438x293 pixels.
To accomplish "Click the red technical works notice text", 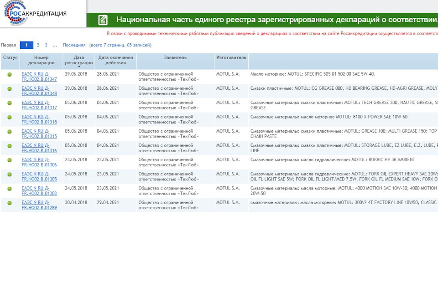I will tap(272, 33).
